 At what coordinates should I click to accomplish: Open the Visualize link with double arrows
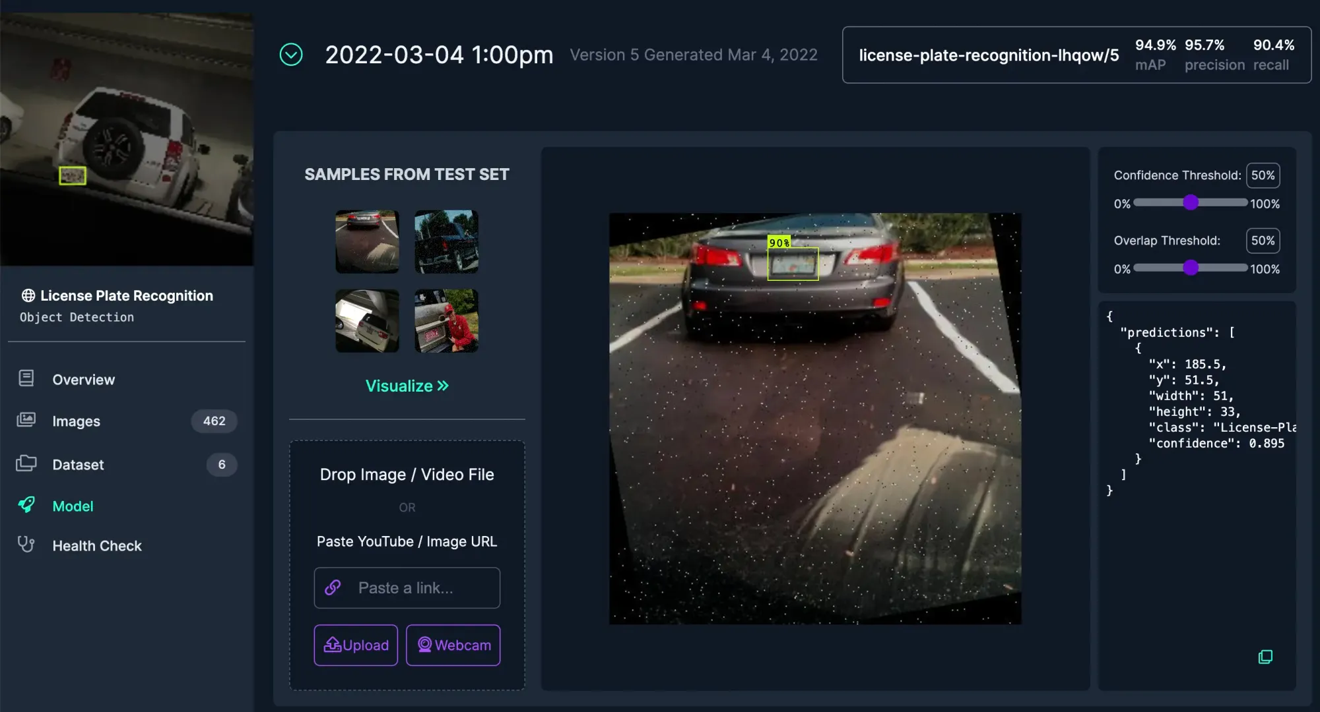click(407, 386)
